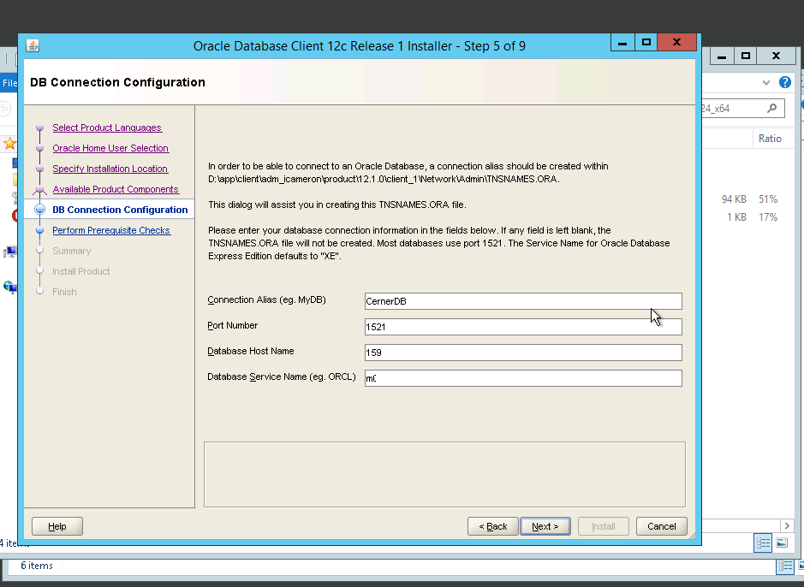Open Explorer help via blue question mark

click(785, 83)
